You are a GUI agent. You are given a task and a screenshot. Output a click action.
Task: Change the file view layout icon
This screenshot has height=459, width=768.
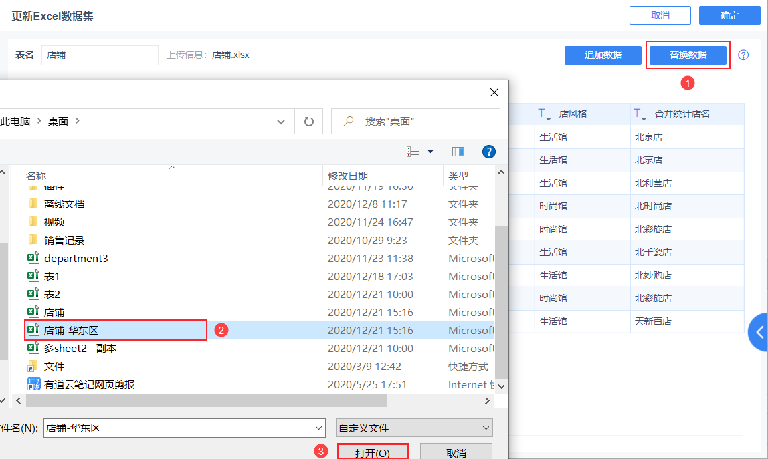point(413,152)
